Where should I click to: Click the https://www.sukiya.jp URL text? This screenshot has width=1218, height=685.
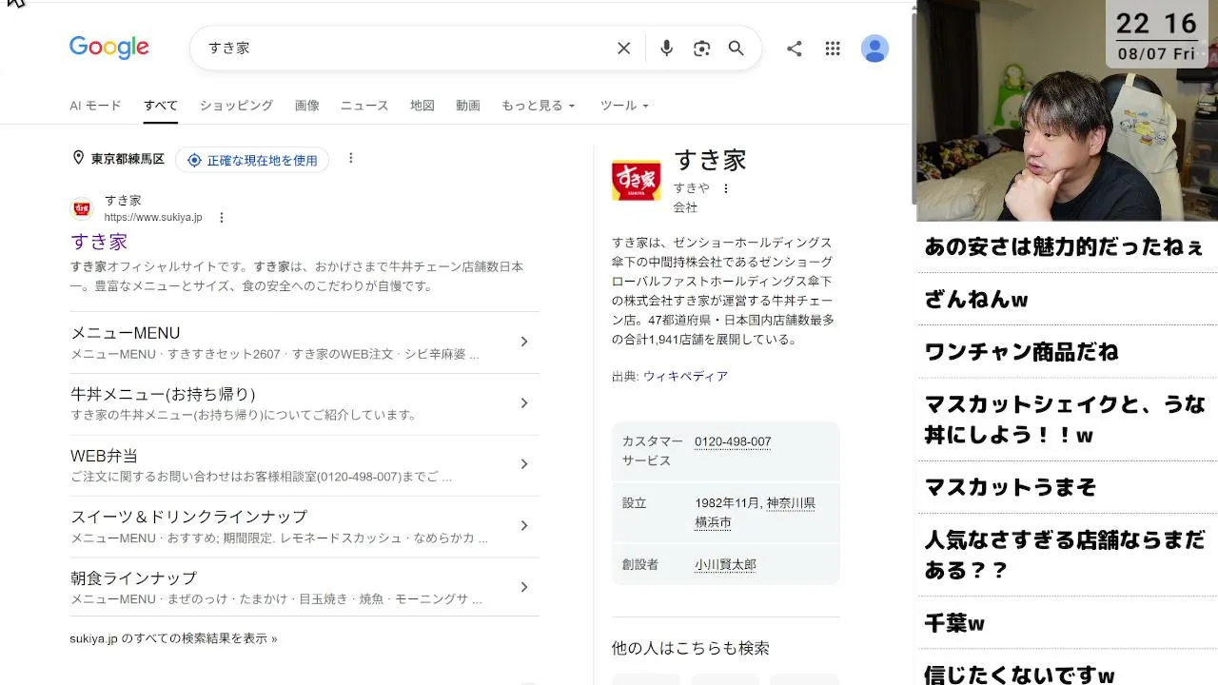point(153,218)
